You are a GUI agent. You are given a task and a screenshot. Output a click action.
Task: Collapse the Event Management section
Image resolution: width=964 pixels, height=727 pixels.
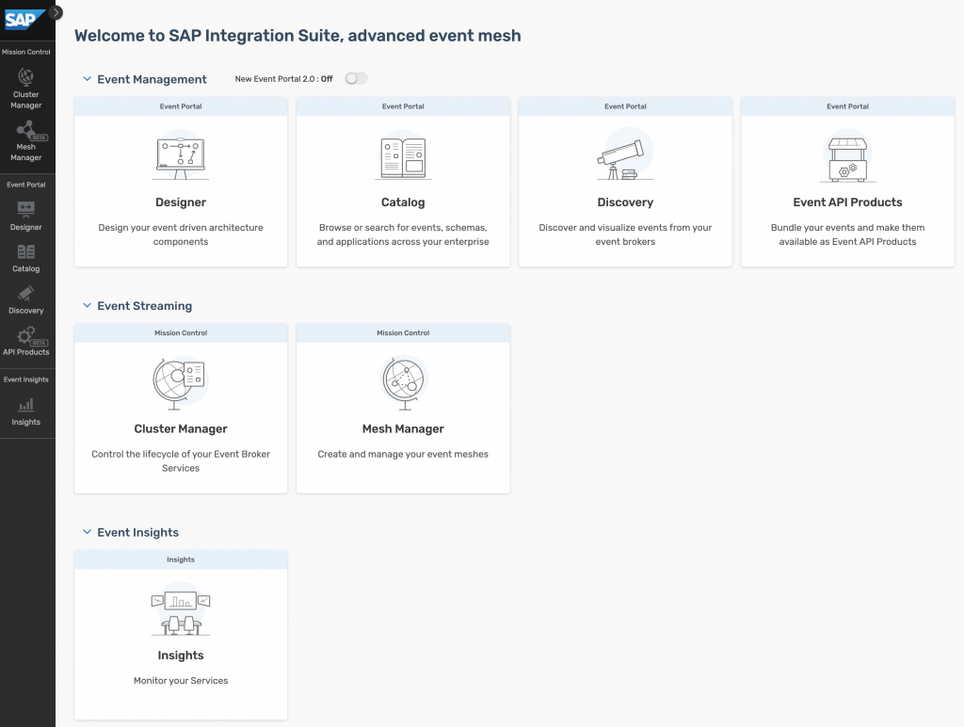(x=87, y=79)
